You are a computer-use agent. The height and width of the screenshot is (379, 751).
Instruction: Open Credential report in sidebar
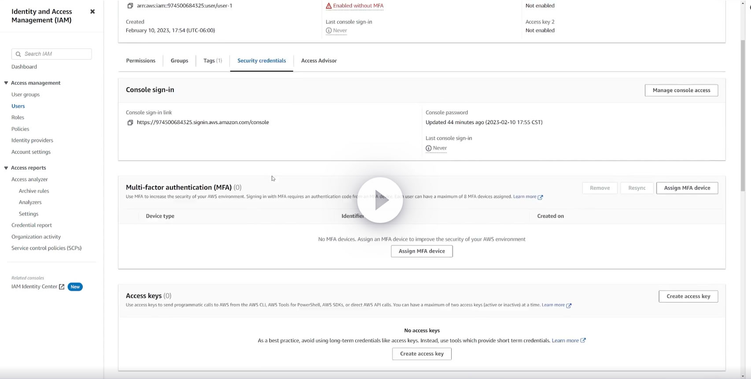point(32,225)
